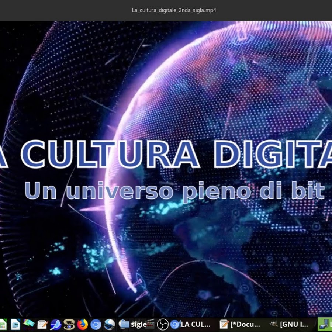Switch to the unsaved [*Docu... editor window
The width and height of the screenshot is (332, 332).
tap(240, 325)
